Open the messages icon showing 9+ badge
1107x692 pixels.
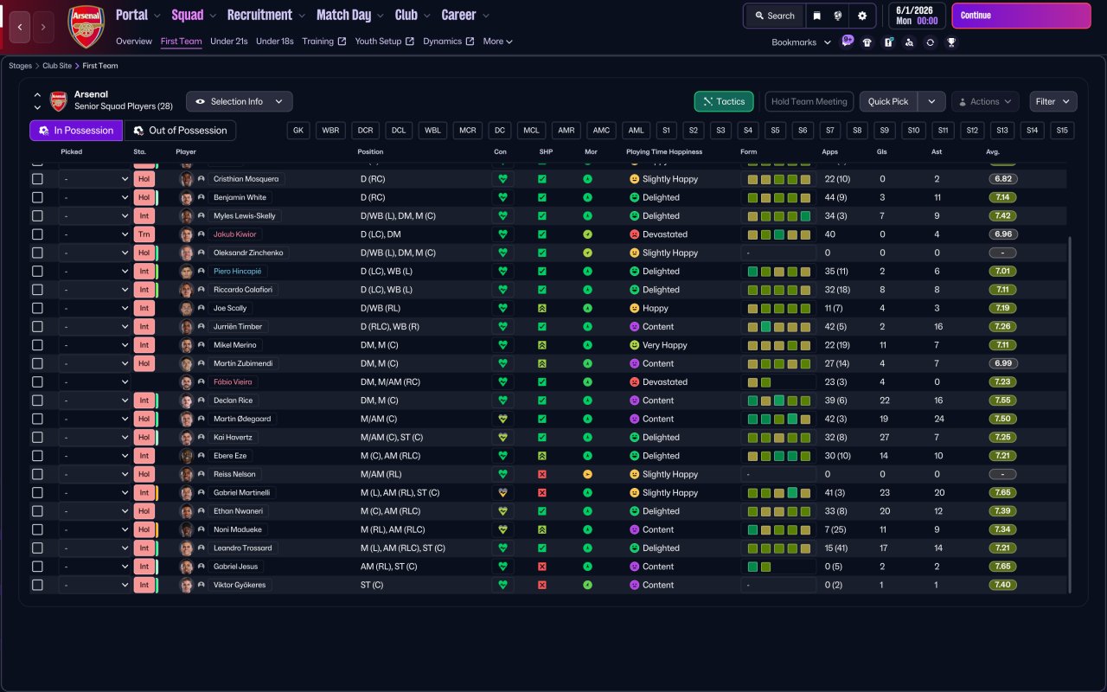click(847, 42)
